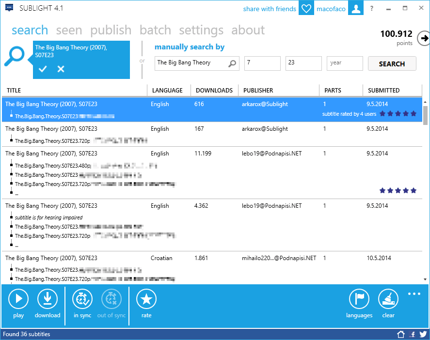
Task: Click the 100.912 points value
Action: coord(396,34)
